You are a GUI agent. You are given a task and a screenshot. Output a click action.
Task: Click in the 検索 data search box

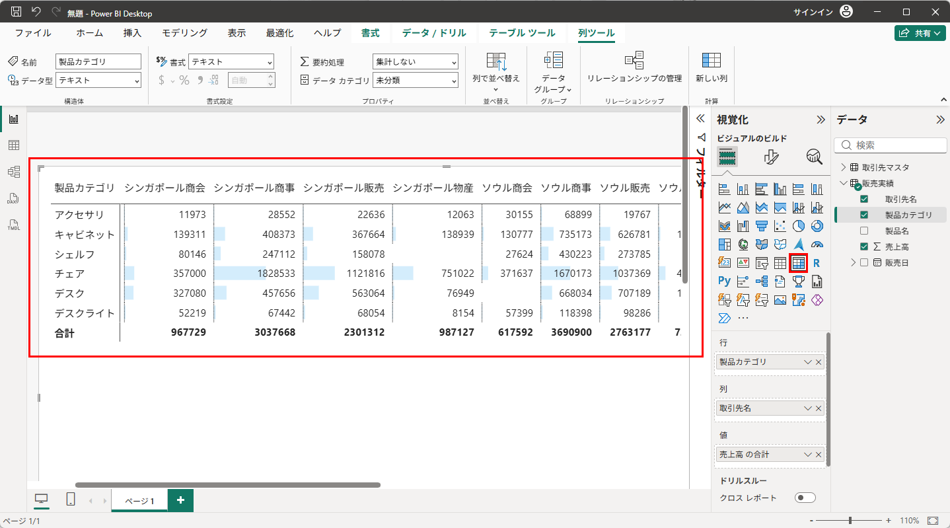(x=891, y=145)
